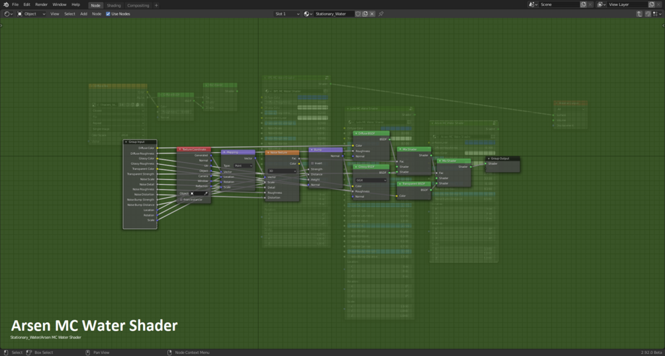Click the Shader input socket on Group Output

click(x=486, y=164)
